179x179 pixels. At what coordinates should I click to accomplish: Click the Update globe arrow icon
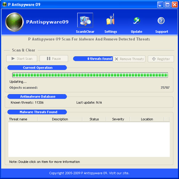[x=137, y=21]
